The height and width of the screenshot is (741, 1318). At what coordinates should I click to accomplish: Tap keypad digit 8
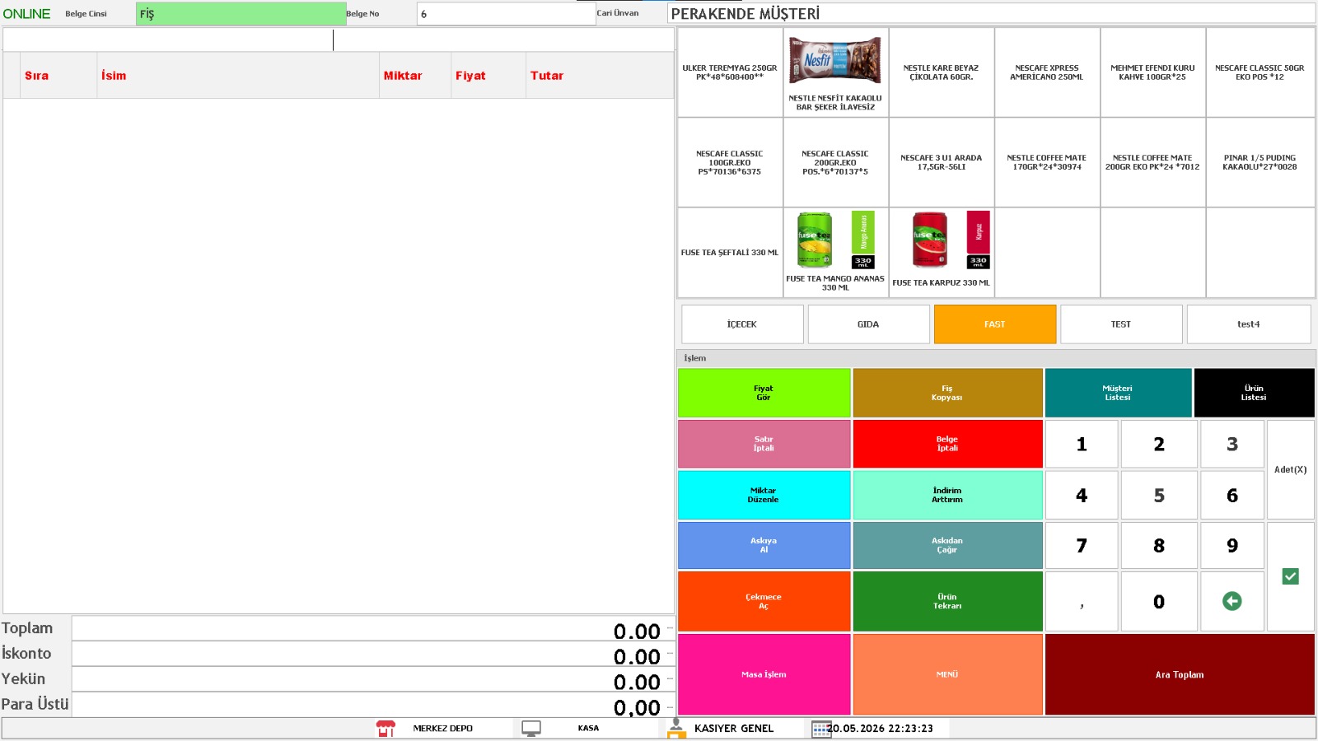point(1159,545)
